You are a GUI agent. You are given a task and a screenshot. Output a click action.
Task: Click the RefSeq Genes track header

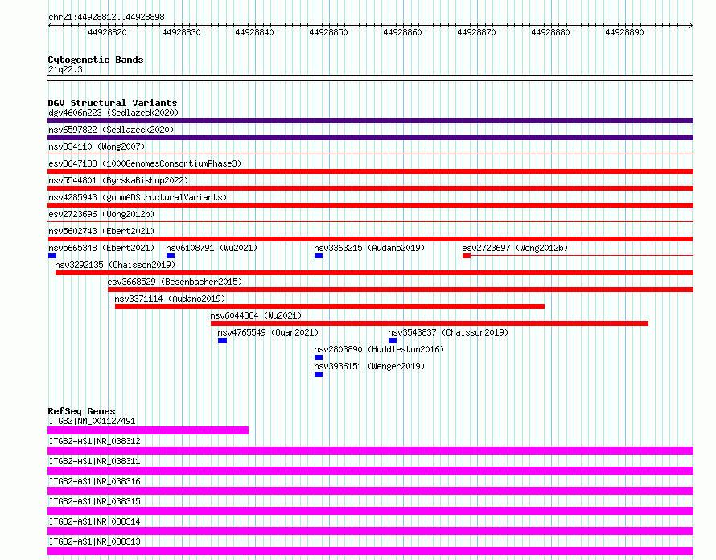(x=81, y=411)
